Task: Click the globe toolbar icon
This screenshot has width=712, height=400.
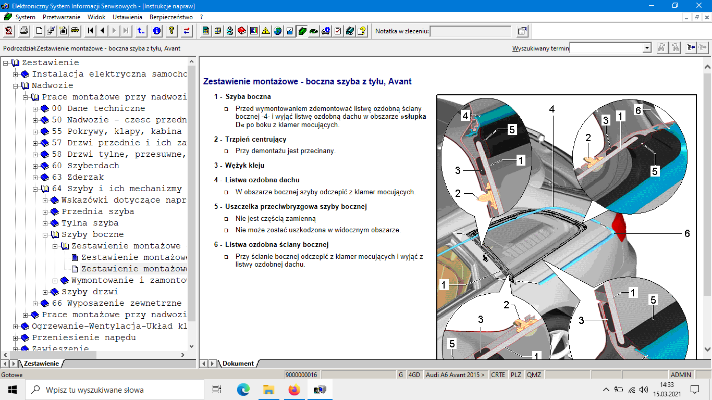Action: coord(278,31)
